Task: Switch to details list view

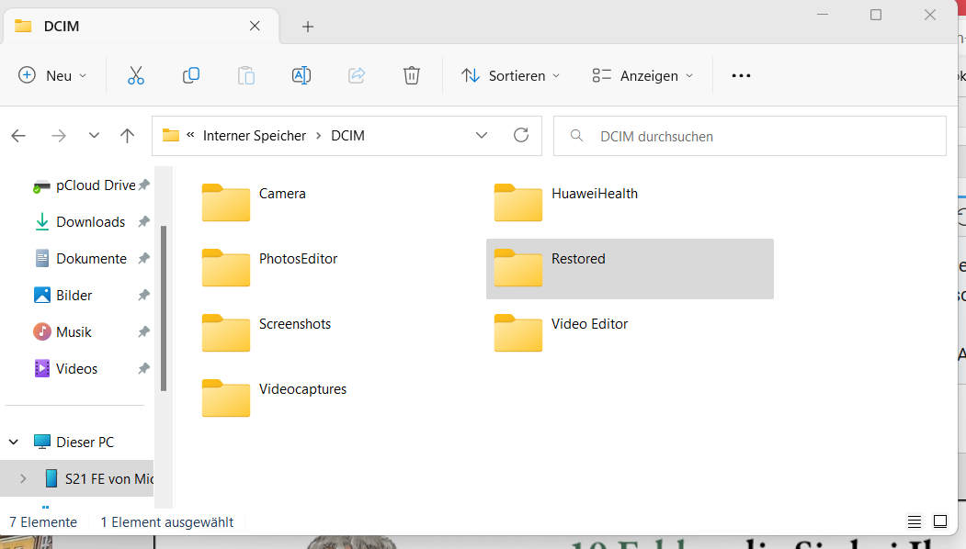Action: pyautogui.click(x=915, y=521)
